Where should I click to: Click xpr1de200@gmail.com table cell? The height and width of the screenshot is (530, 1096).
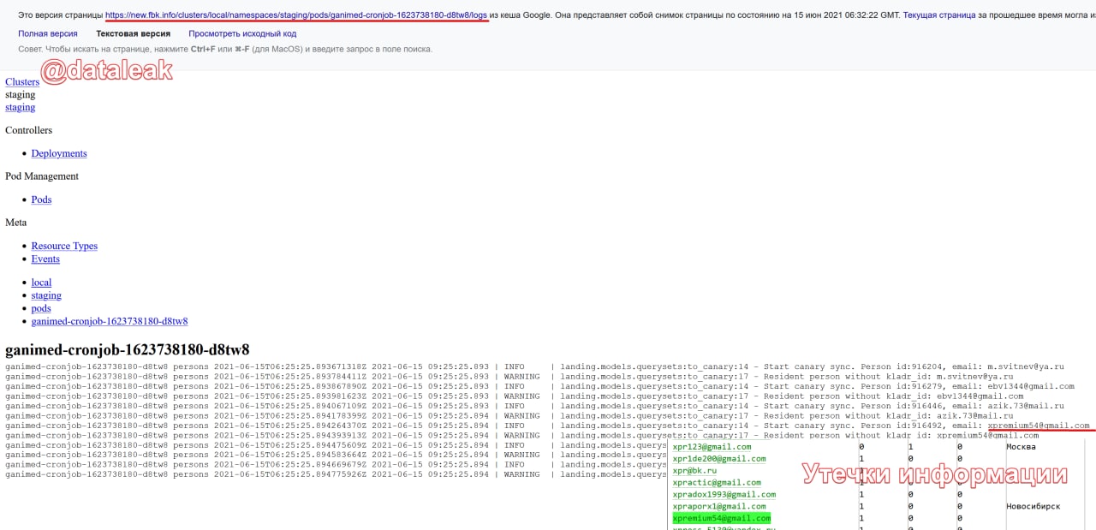pyautogui.click(x=719, y=459)
